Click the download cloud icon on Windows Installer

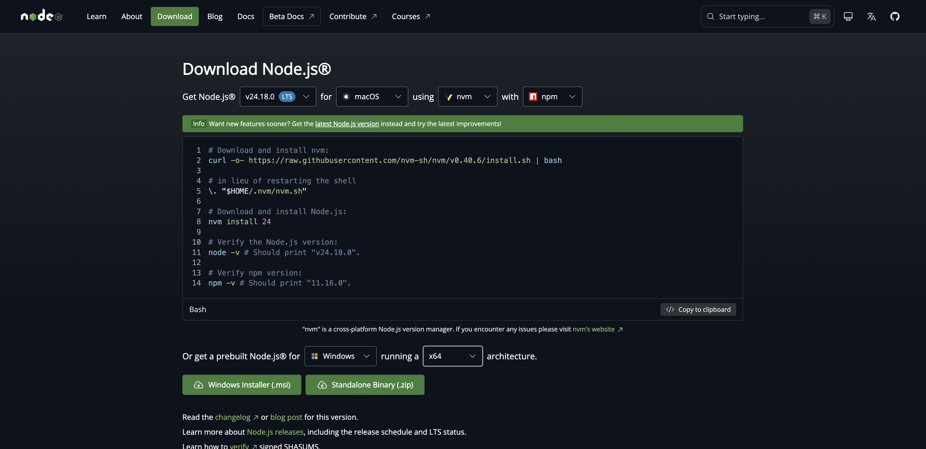tap(198, 385)
